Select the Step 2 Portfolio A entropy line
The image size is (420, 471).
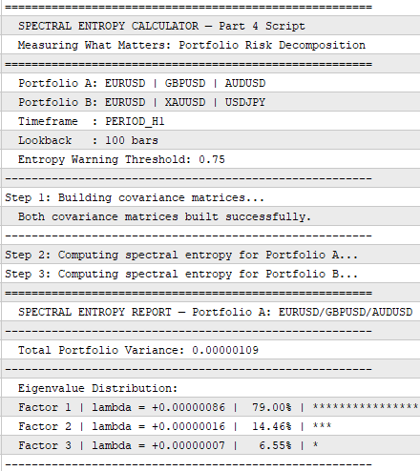(211, 255)
